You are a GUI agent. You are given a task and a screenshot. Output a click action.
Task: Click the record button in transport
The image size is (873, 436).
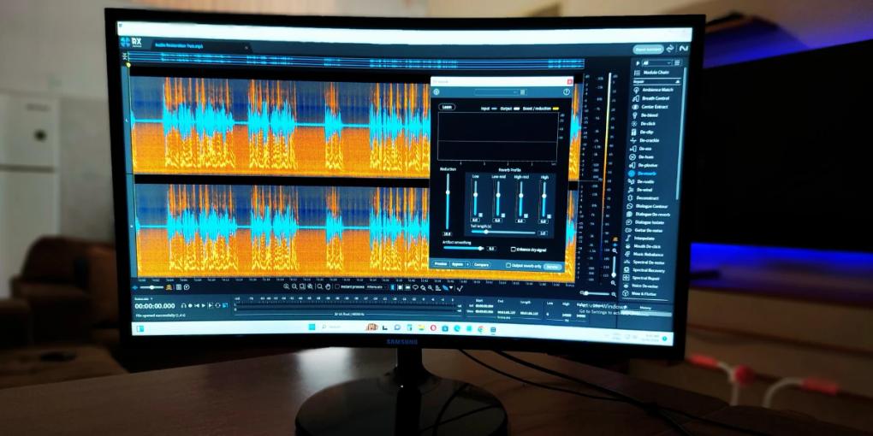[190, 305]
